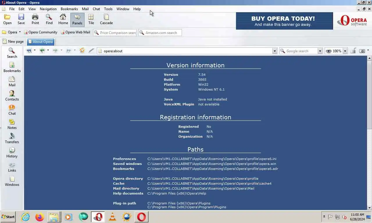This screenshot has height=223, width=372.
Task: Click the padlock security icon
Action: (x=353, y=51)
